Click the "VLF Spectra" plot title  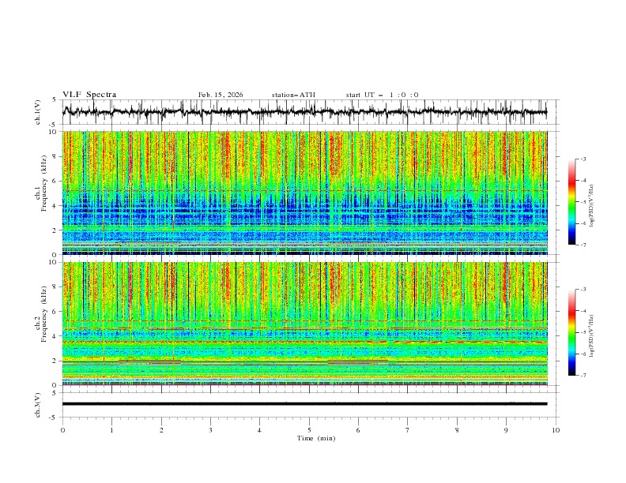[89, 95]
